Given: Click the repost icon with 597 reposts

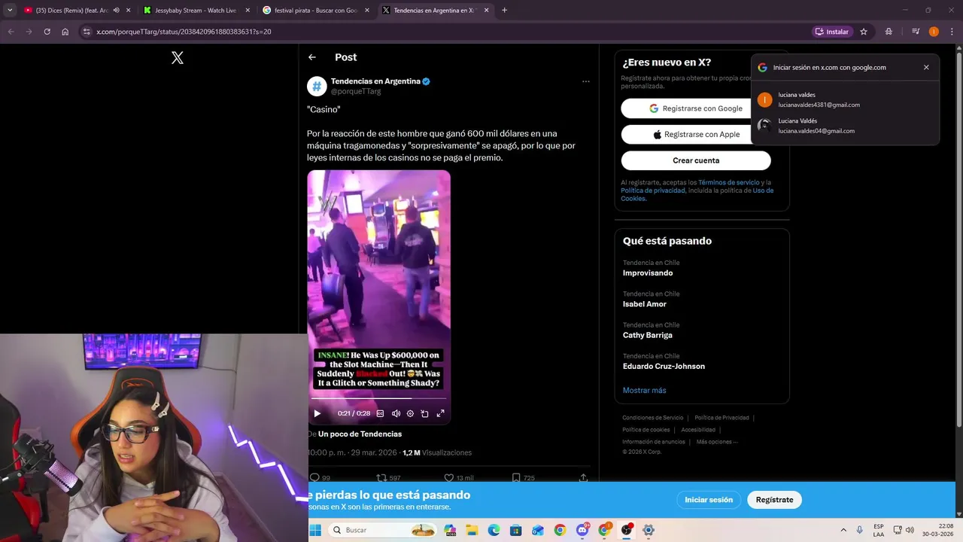Looking at the screenshot, I should [381, 478].
